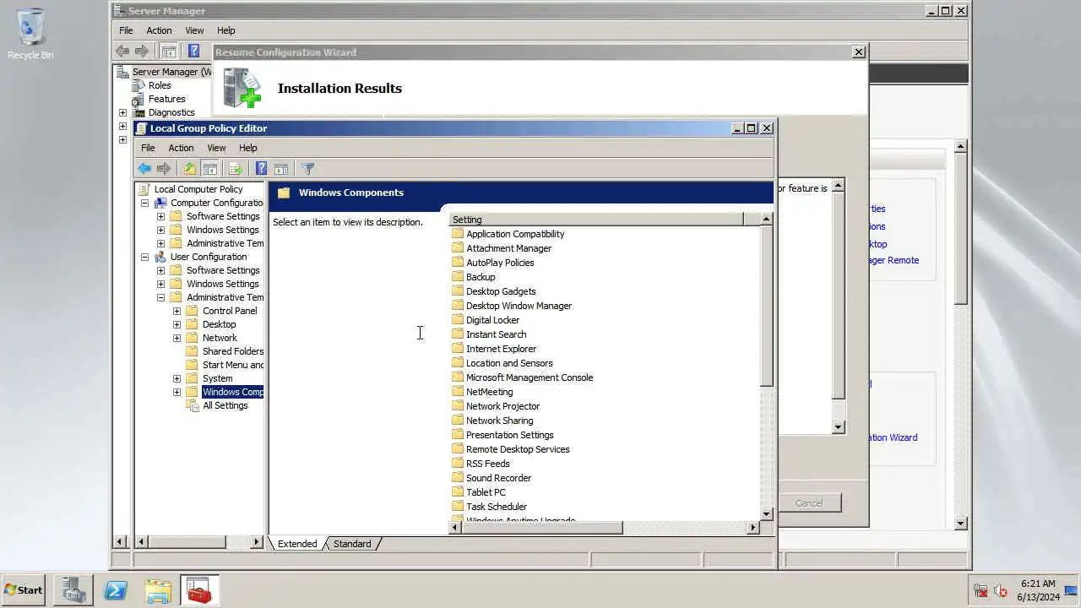The height and width of the screenshot is (608, 1081).
Task: Open the AutoPlay Policies folder
Action: [500, 263]
